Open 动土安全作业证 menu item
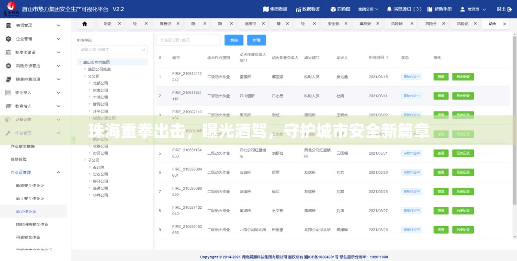517x261 pixels. 30,198
